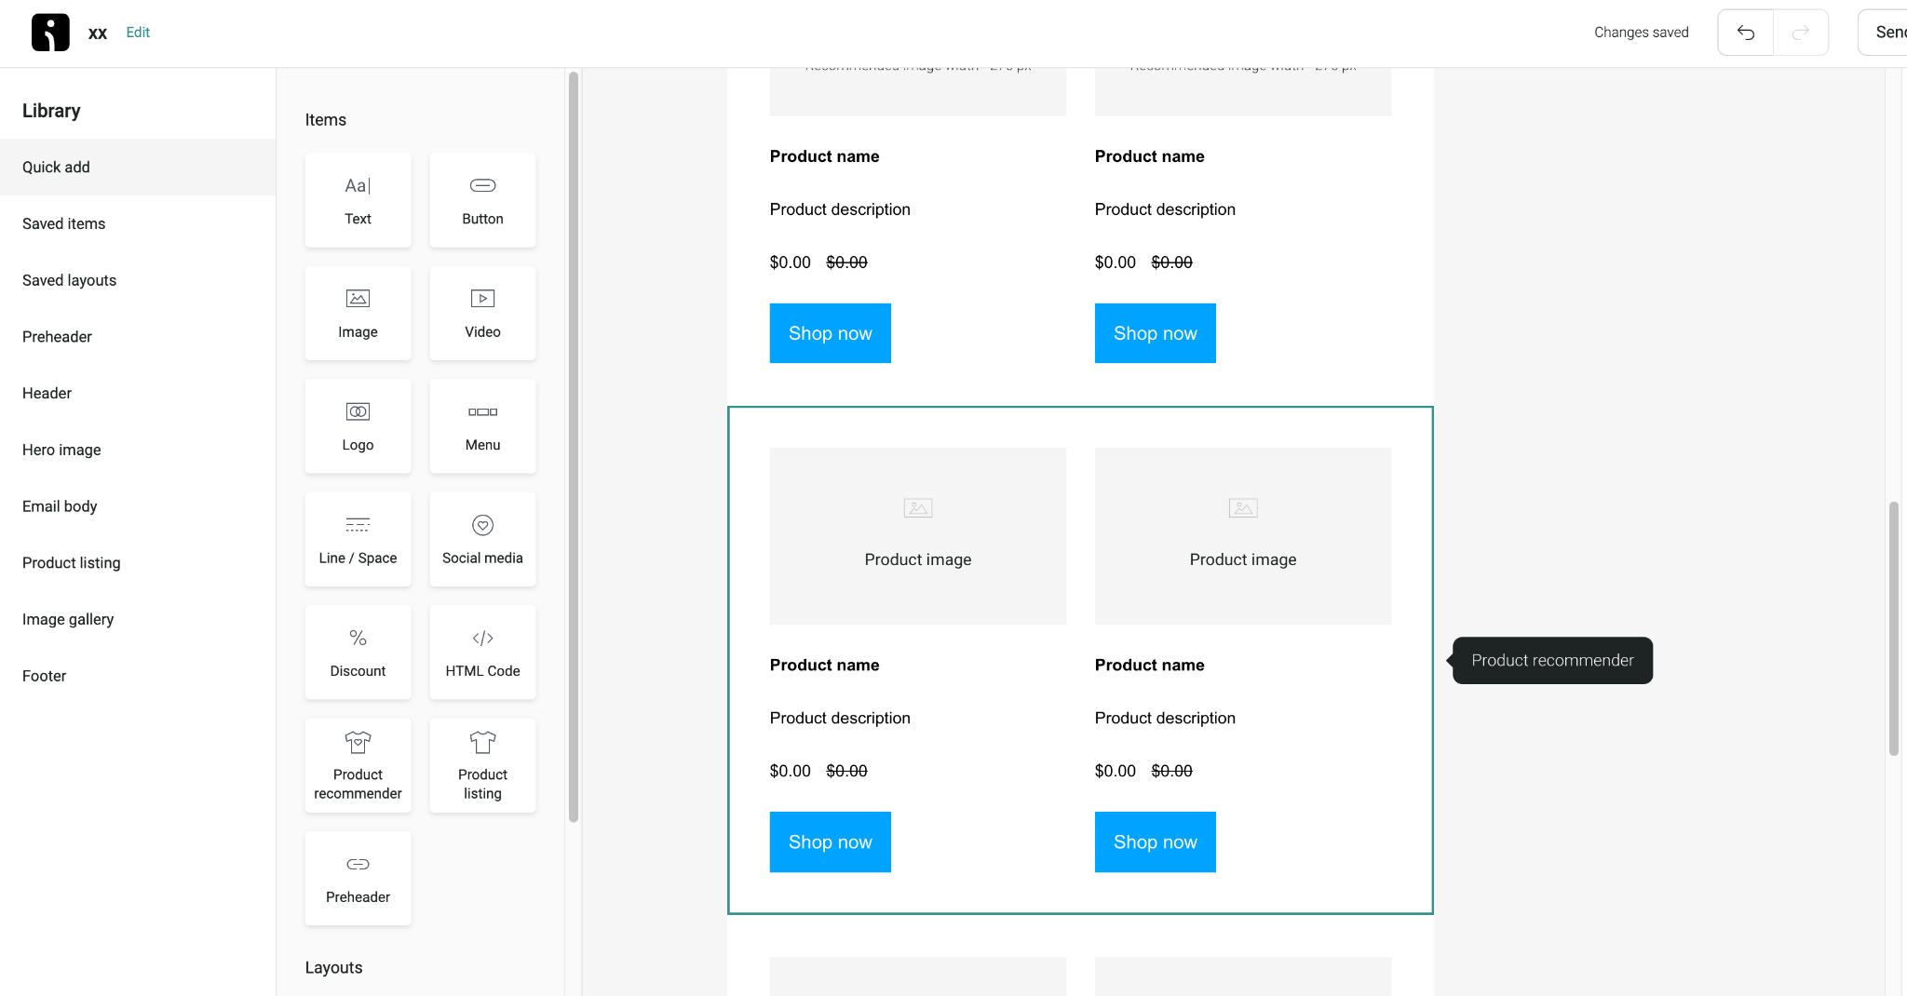1907x996 pixels.
Task: Insert a Discount item
Action: (358, 652)
